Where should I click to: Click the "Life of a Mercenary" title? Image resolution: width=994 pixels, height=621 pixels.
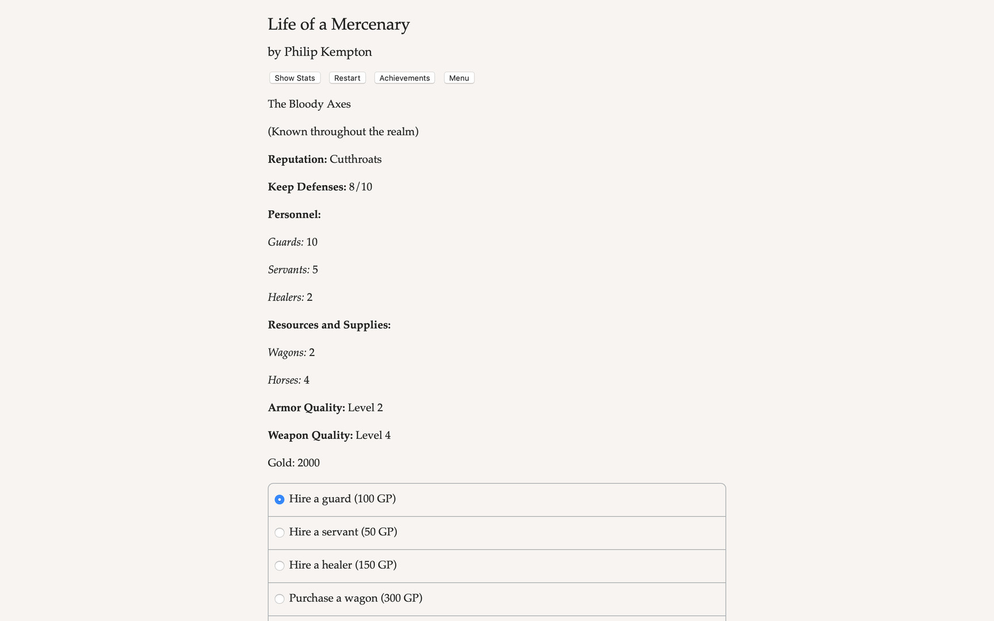338,24
